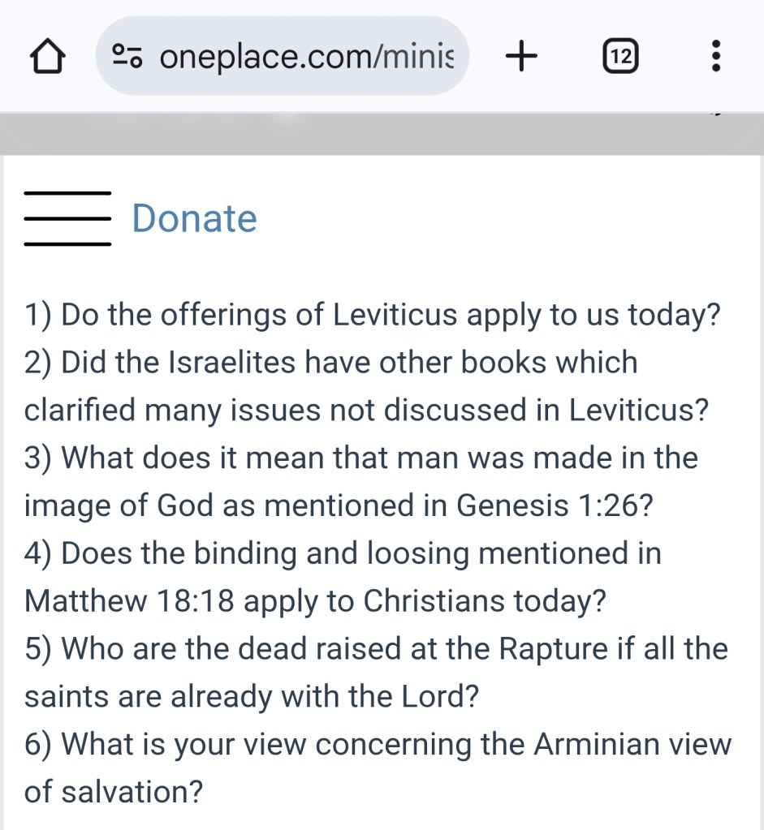Open site info icon in address bar
The image size is (764, 830).
coord(127,57)
